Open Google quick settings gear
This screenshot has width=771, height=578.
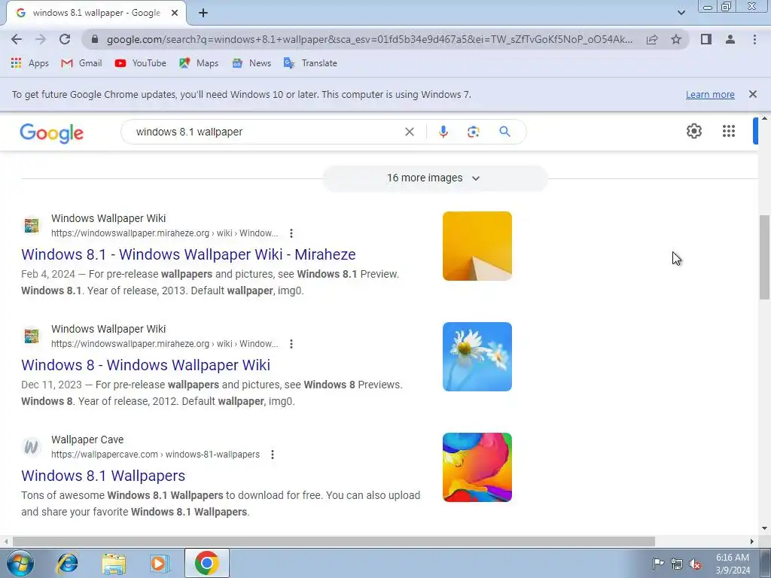click(x=693, y=131)
